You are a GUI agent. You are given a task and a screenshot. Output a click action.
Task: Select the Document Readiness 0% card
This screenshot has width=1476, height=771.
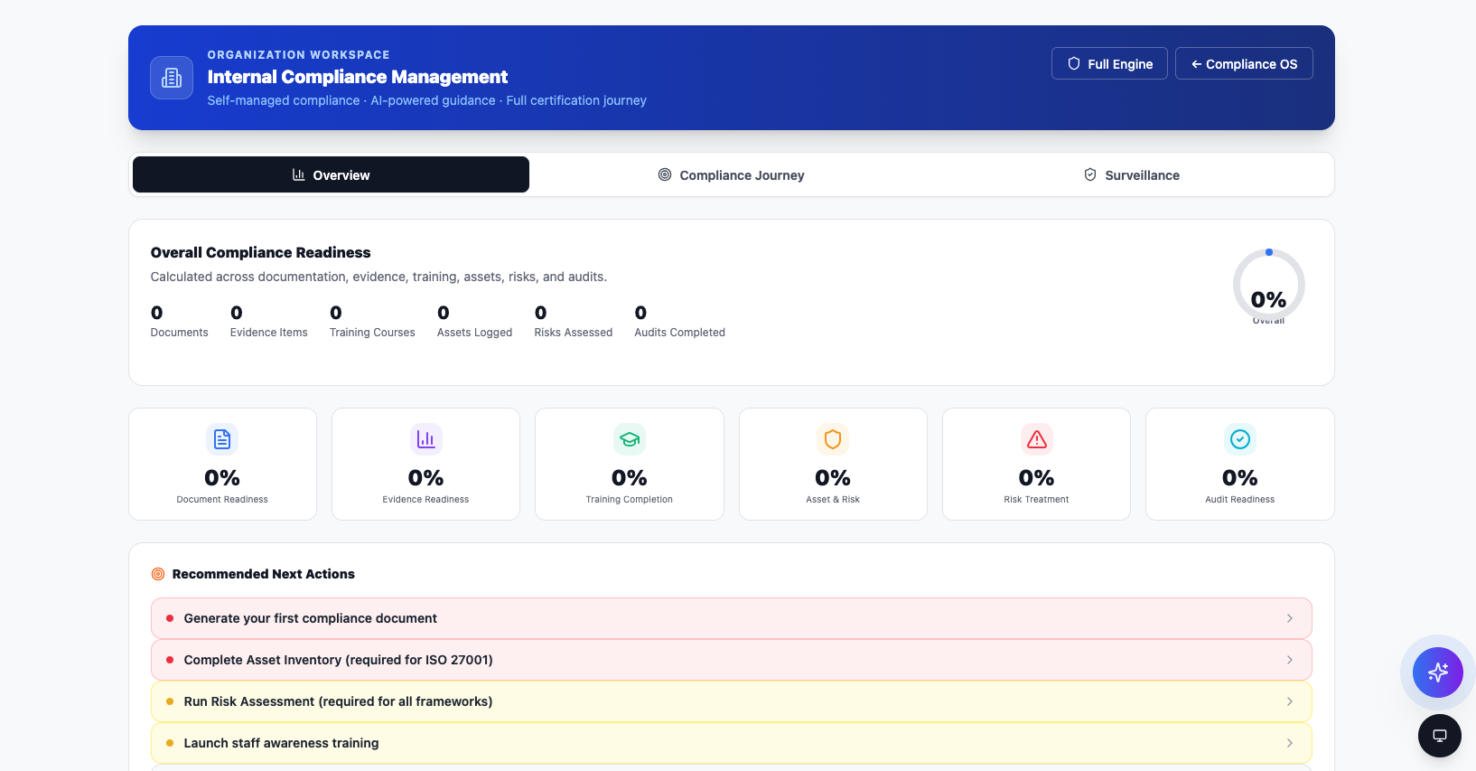[222, 464]
